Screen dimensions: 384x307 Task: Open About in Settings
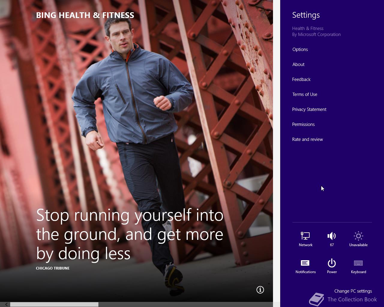coord(298,64)
